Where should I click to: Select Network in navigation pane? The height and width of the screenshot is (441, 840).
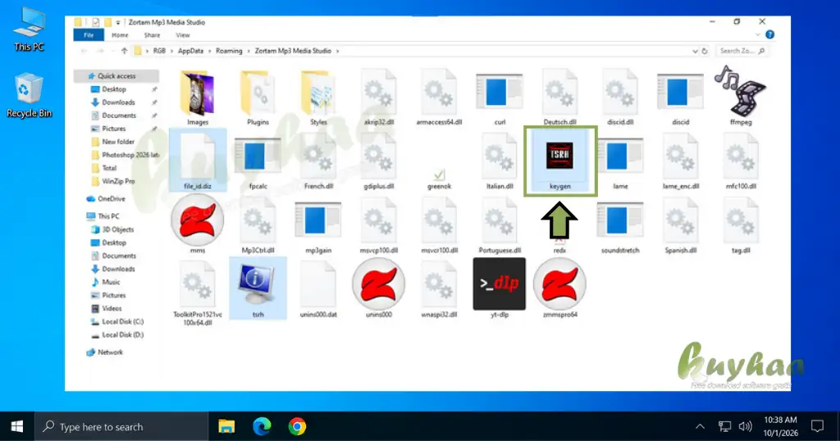pyautogui.click(x=110, y=352)
